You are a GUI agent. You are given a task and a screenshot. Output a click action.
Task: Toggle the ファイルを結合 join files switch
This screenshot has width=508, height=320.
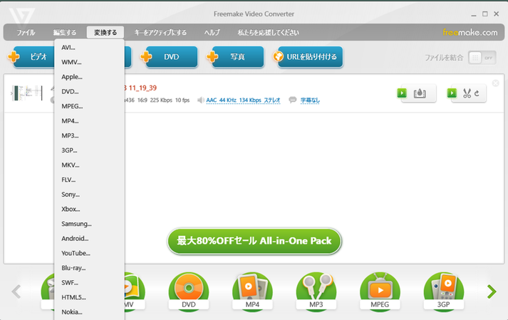tap(482, 58)
